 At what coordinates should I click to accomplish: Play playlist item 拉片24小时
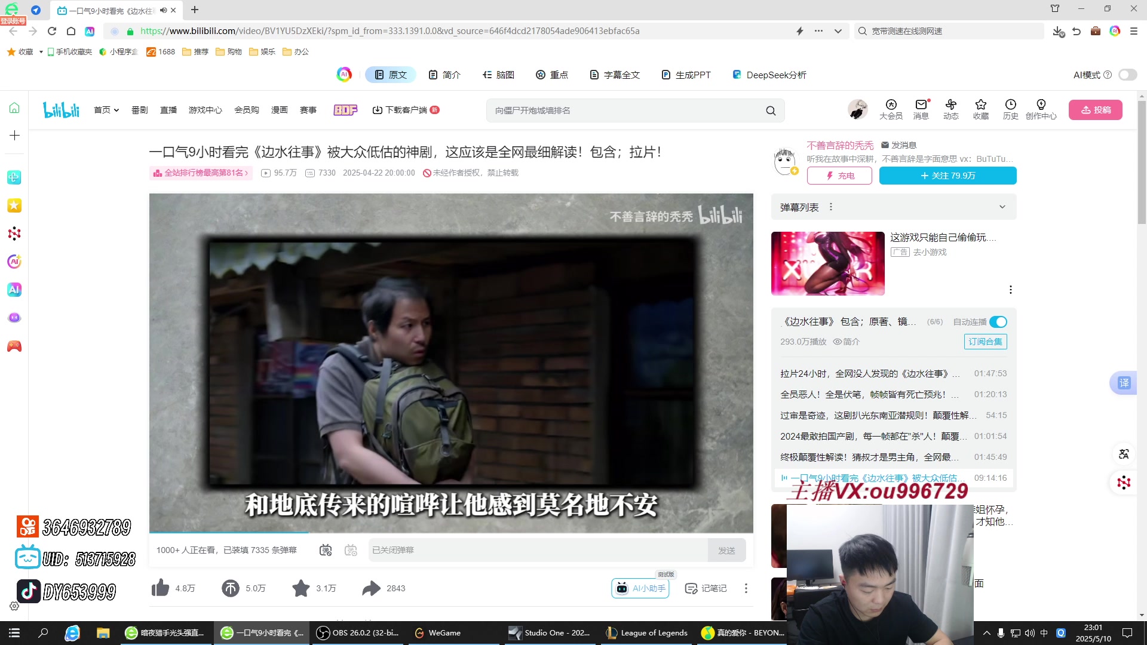point(893,373)
